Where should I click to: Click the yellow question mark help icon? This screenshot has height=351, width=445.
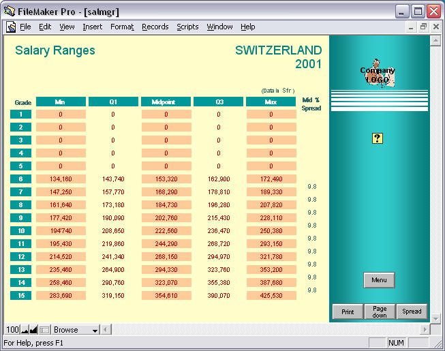(378, 138)
